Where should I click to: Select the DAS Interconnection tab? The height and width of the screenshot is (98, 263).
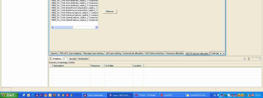tap(155, 53)
